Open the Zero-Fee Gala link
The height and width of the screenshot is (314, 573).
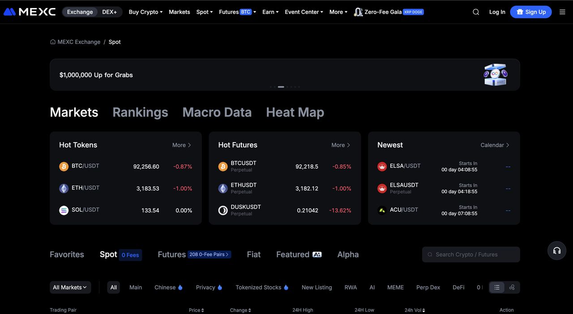coord(389,12)
